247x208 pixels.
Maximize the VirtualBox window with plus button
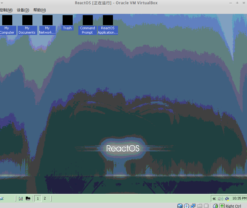[x=237, y=3]
